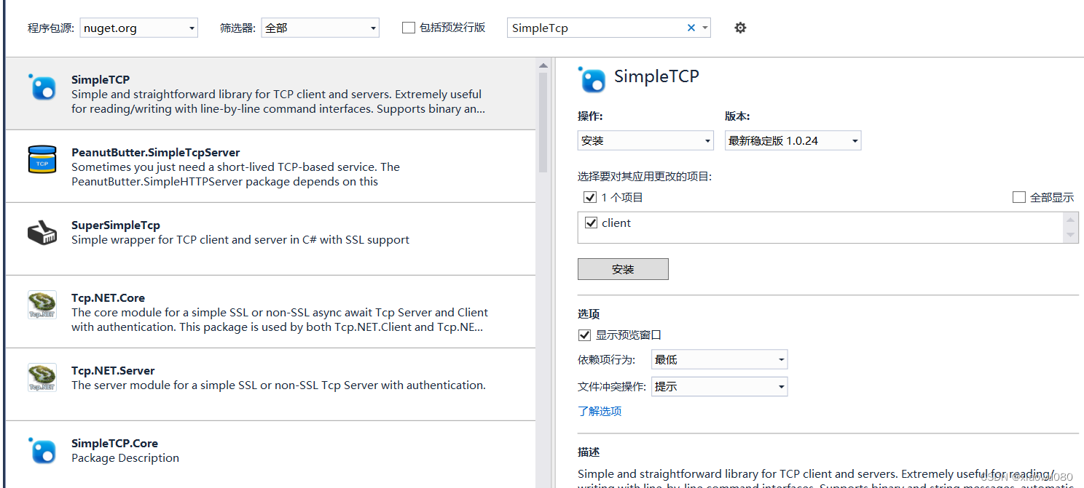Screen dimensions: 1084x488
Task: Click client project name in list
Action: point(616,223)
